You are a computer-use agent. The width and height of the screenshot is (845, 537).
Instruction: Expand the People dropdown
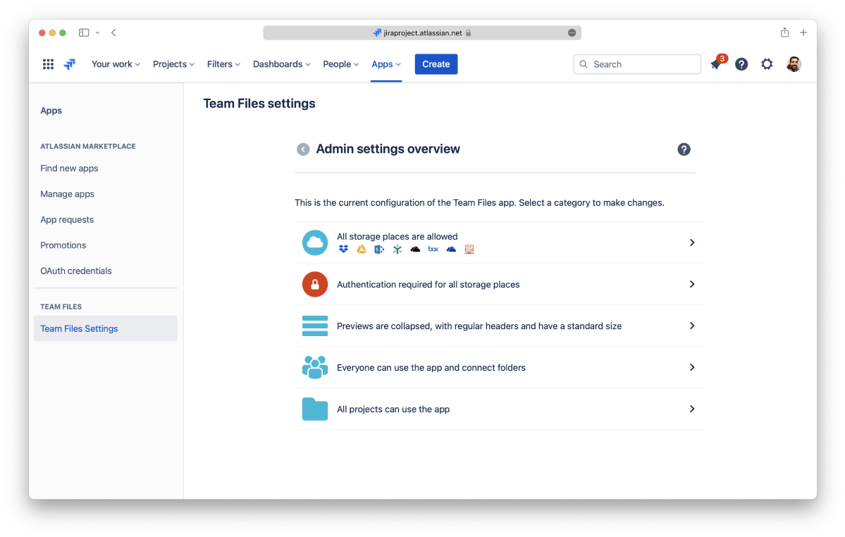pos(341,64)
